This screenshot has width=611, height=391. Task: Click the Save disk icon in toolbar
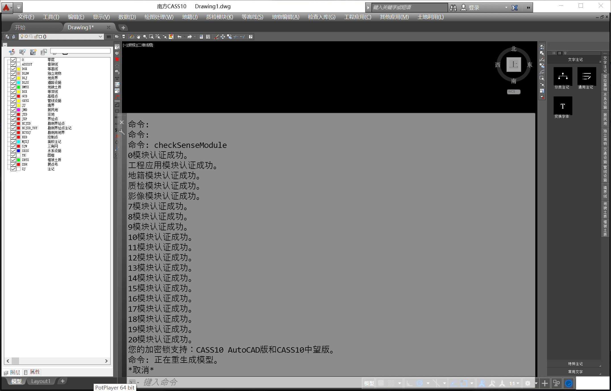(x=124, y=37)
